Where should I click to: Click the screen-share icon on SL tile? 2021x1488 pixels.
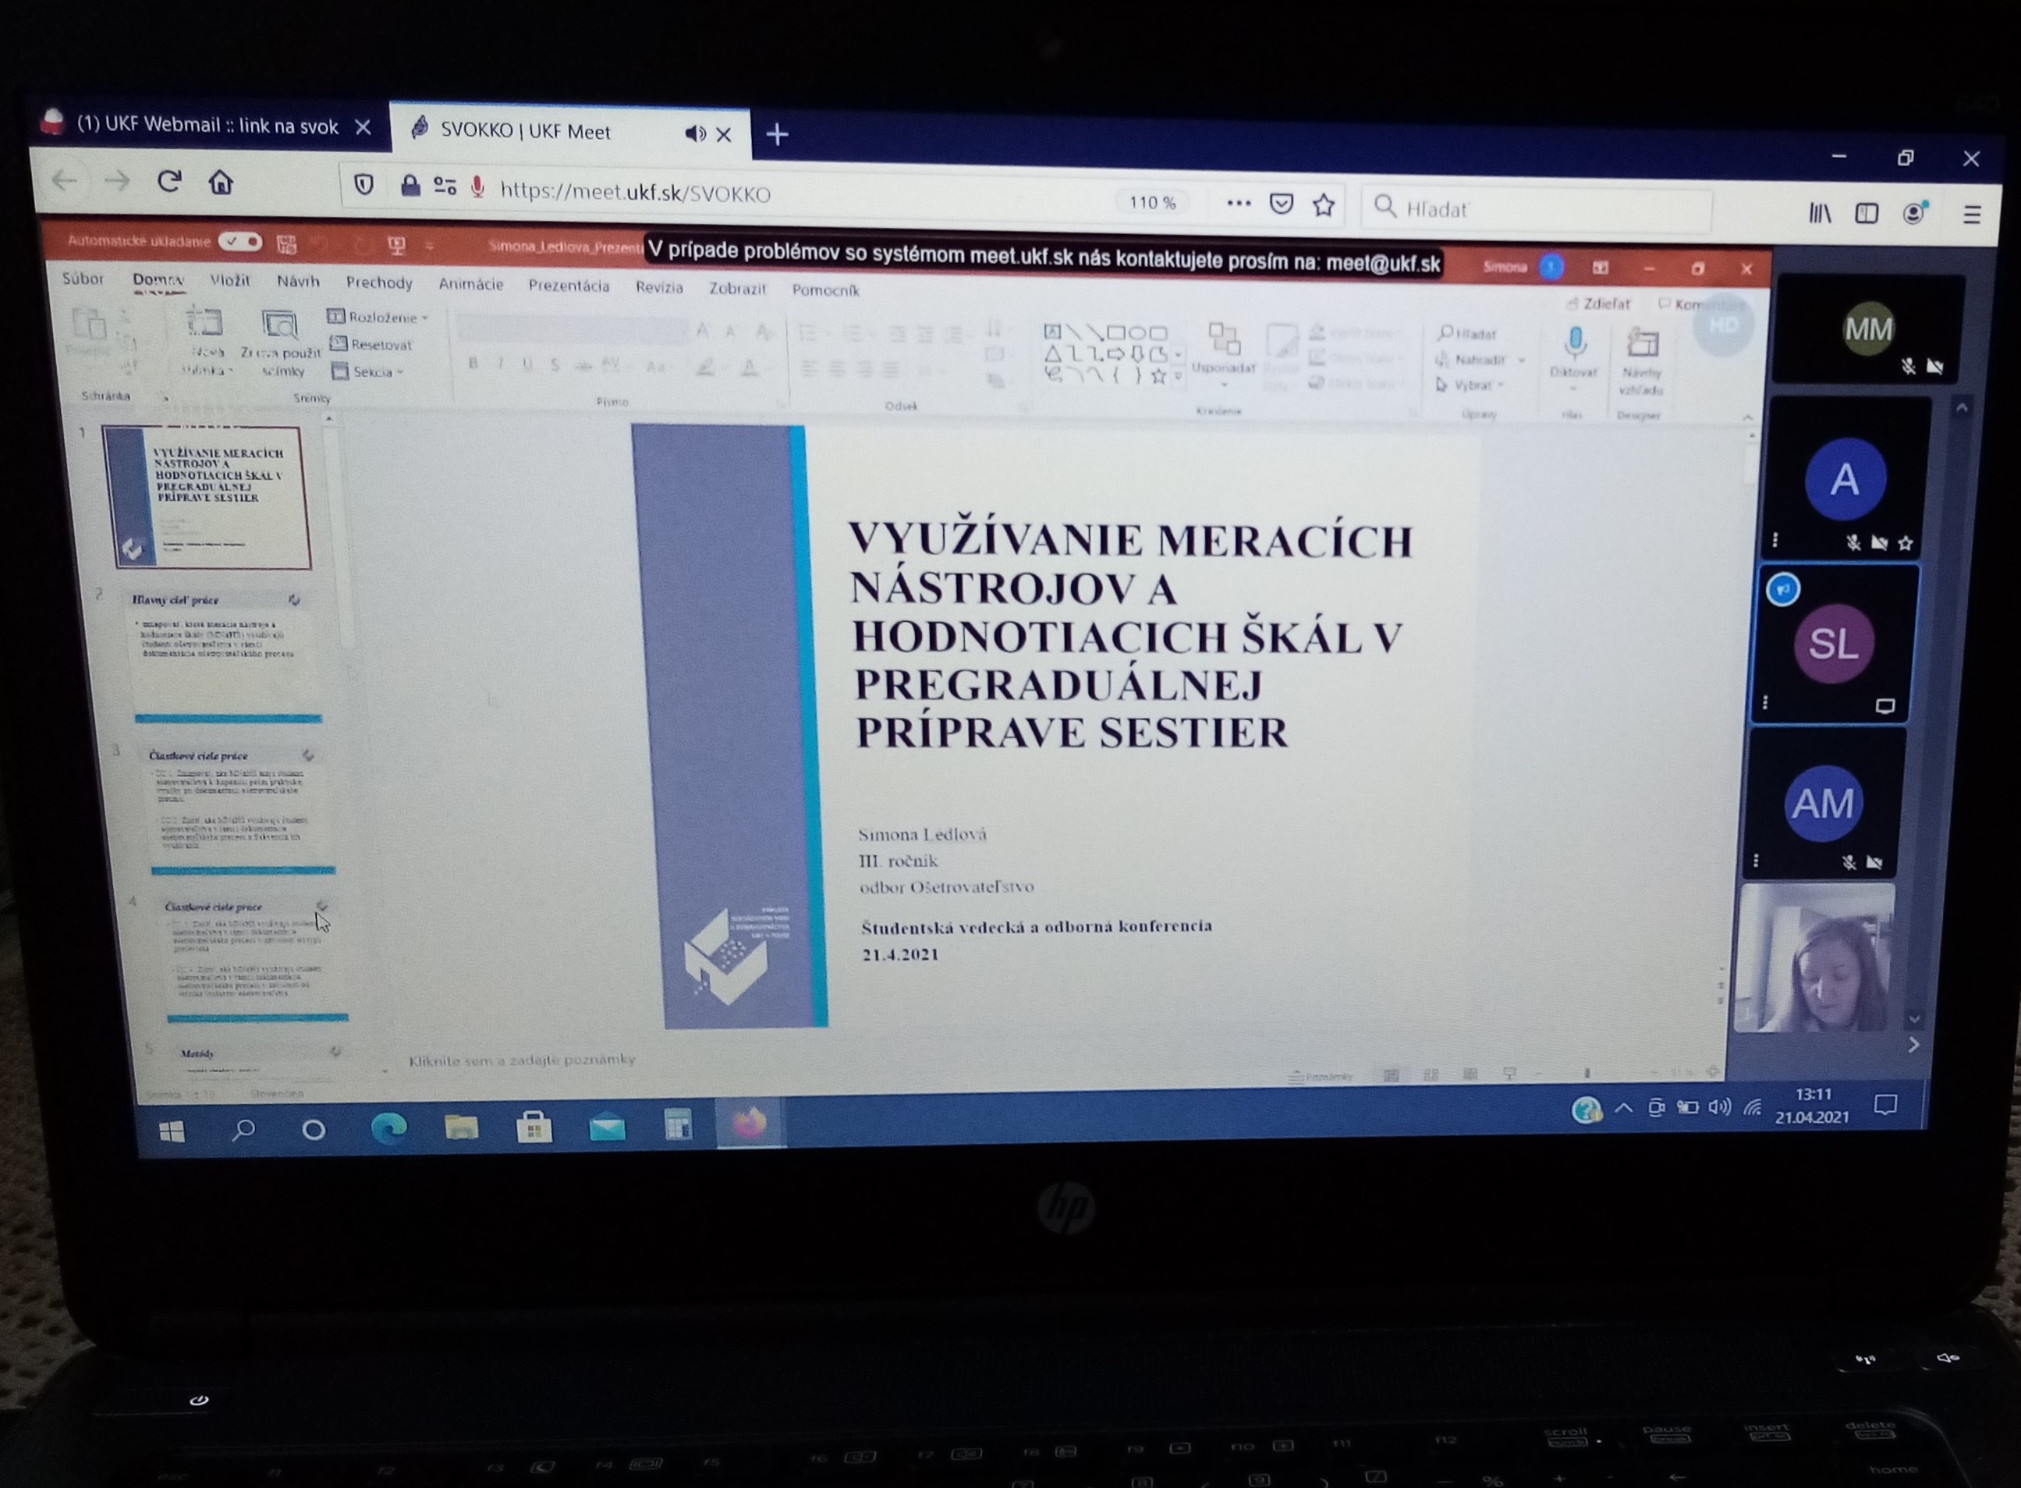pos(1885,706)
